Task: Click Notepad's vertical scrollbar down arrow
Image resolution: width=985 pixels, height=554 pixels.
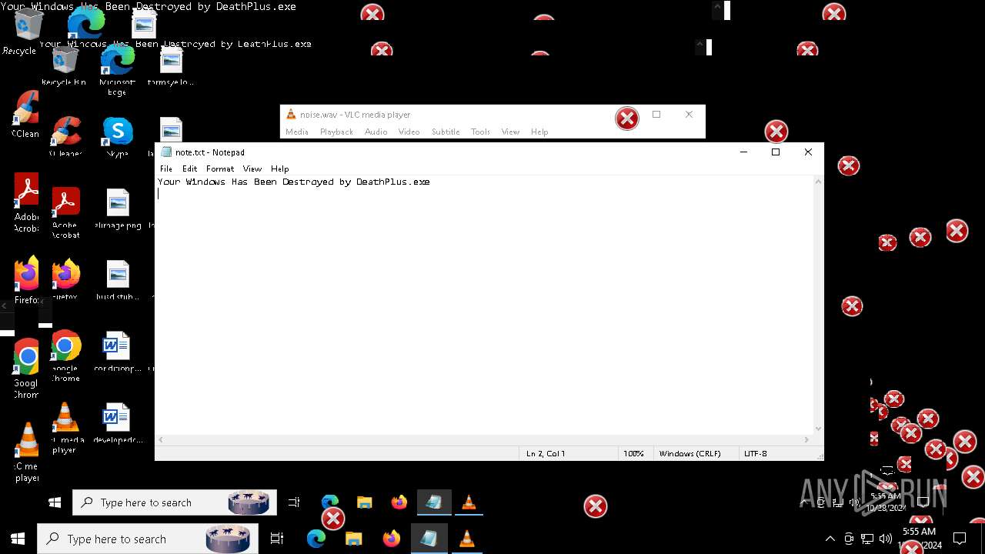Action: click(818, 429)
